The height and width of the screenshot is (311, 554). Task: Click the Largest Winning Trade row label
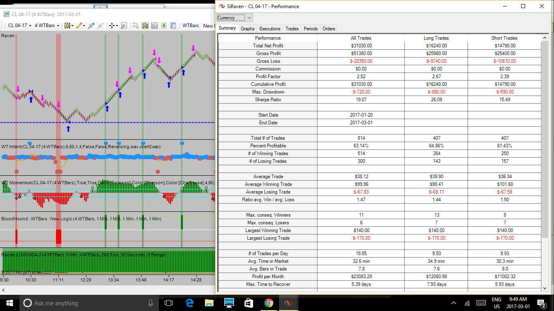point(268,230)
